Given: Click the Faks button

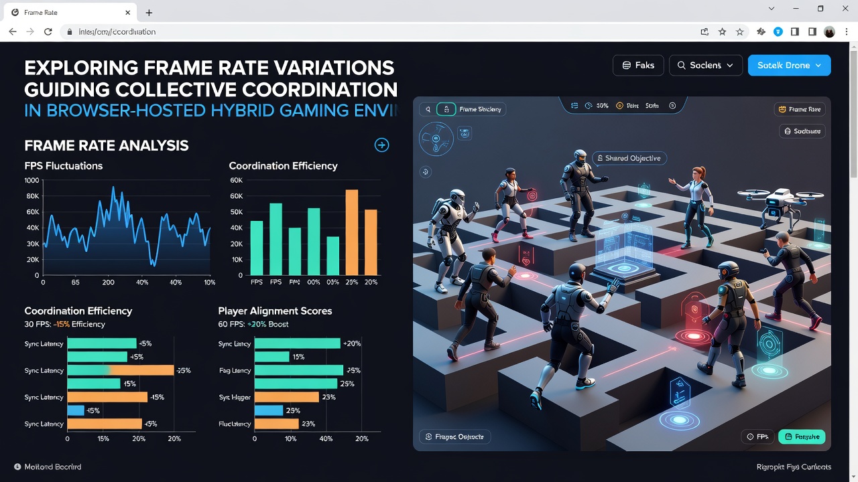Looking at the screenshot, I should (x=638, y=65).
